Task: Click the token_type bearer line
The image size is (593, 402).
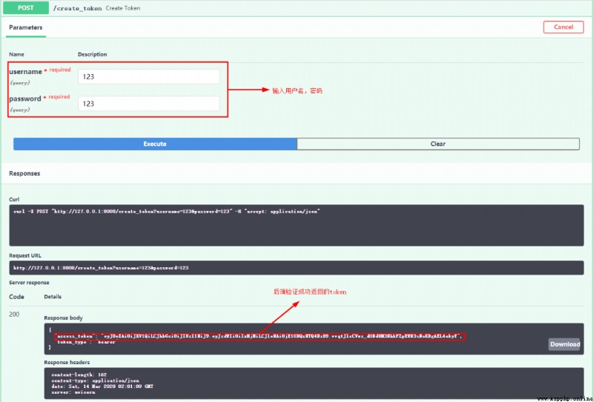Action: (86, 342)
